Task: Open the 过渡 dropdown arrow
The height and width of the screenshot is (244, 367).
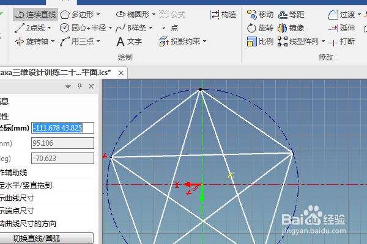Action: coord(359,15)
